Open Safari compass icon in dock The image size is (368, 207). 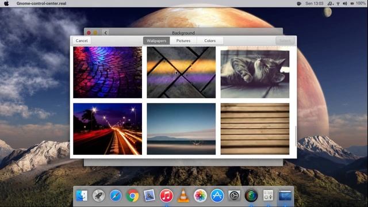pyautogui.click(x=116, y=195)
